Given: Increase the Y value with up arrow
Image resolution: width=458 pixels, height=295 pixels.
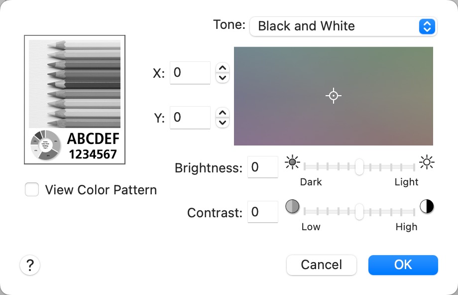Looking at the screenshot, I should tap(223, 113).
